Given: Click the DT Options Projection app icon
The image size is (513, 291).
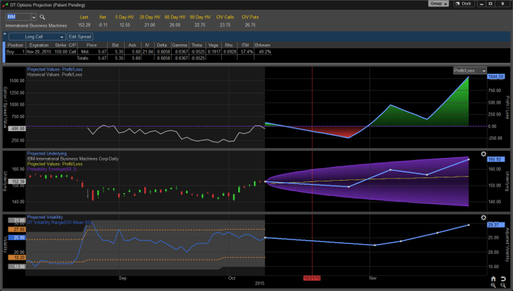Looking at the screenshot, I should pyautogui.click(x=5, y=5).
